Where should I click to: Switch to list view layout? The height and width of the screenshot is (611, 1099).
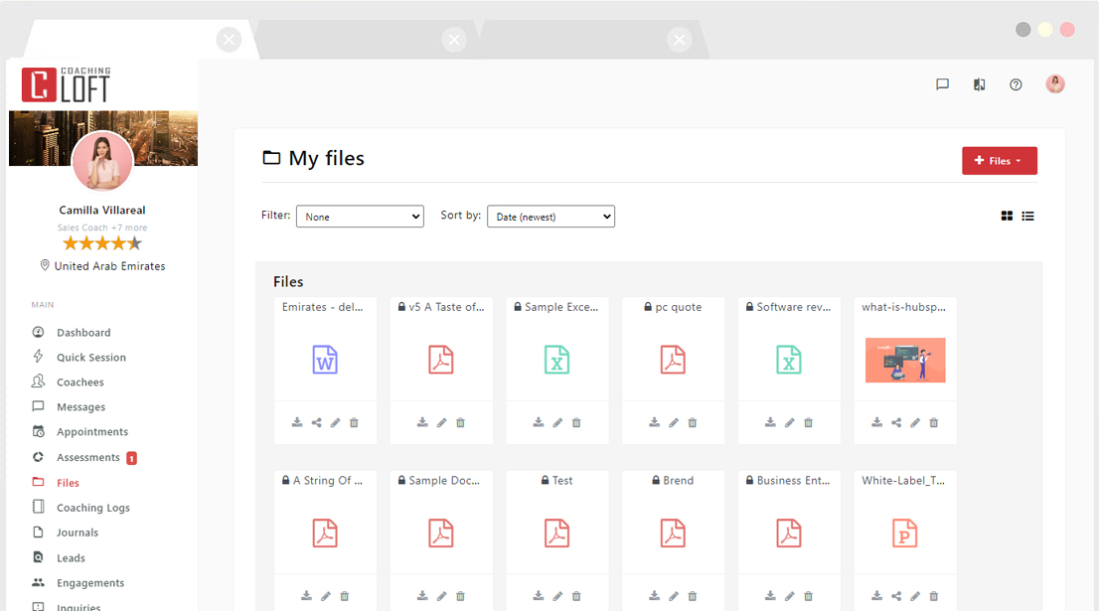pos(1027,216)
